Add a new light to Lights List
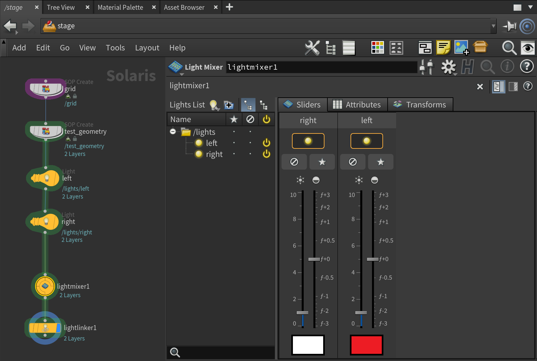This screenshot has height=361, width=537. pos(214,105)
